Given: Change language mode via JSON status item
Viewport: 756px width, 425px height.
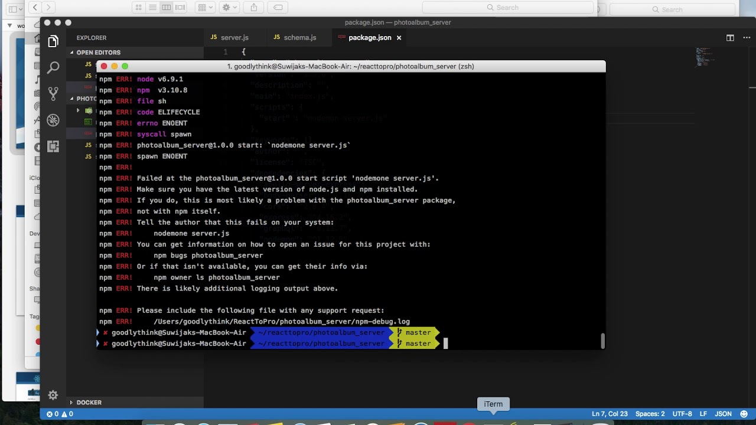Looking at the screenshot, I should tap(723, 414).
